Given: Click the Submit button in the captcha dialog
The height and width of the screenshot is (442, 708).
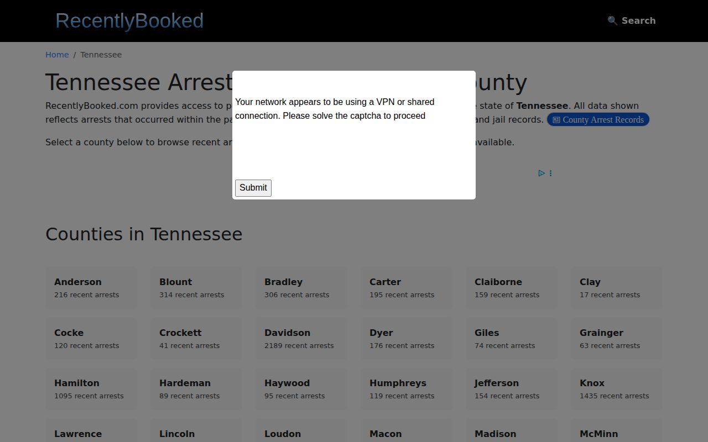Looking at the screenshot, I should pyautogui.click(x=253, y=188).
